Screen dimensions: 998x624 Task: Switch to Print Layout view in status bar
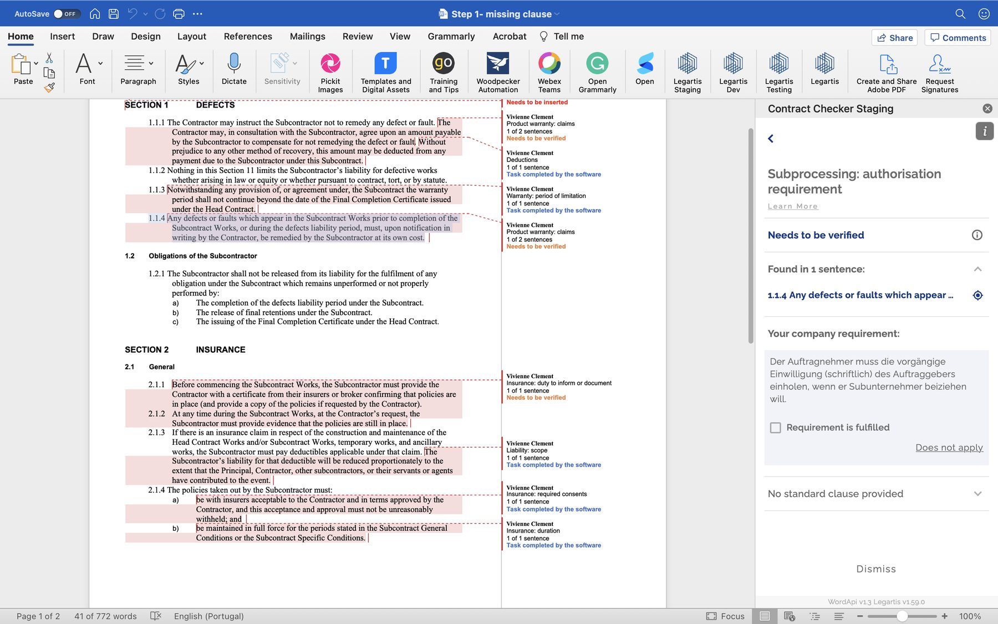[x=765, y=616]
